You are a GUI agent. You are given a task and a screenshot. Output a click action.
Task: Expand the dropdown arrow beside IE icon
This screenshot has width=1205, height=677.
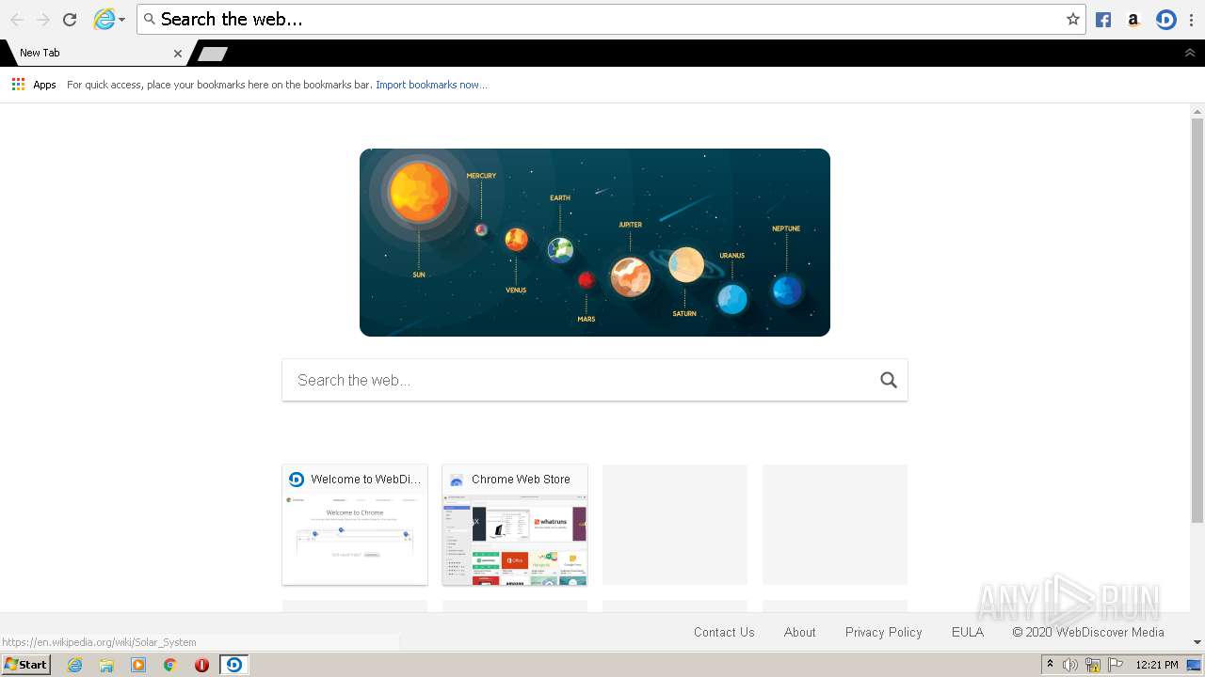[x=121, y=20]
